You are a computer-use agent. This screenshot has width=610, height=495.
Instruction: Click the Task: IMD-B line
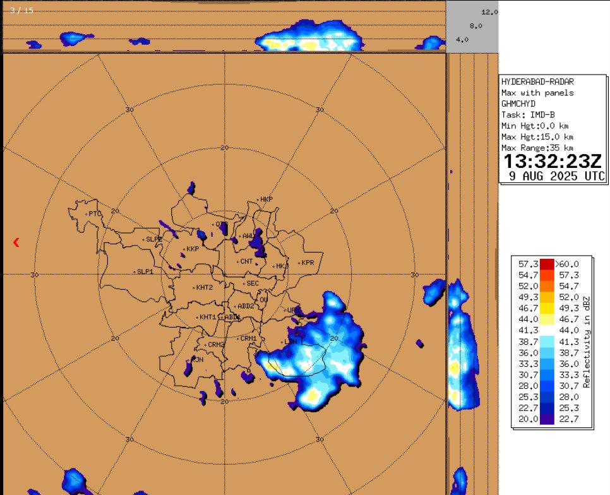[x=528, y=115]
